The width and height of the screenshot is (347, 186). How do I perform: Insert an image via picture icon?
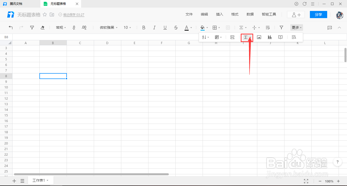click(259, 37)
